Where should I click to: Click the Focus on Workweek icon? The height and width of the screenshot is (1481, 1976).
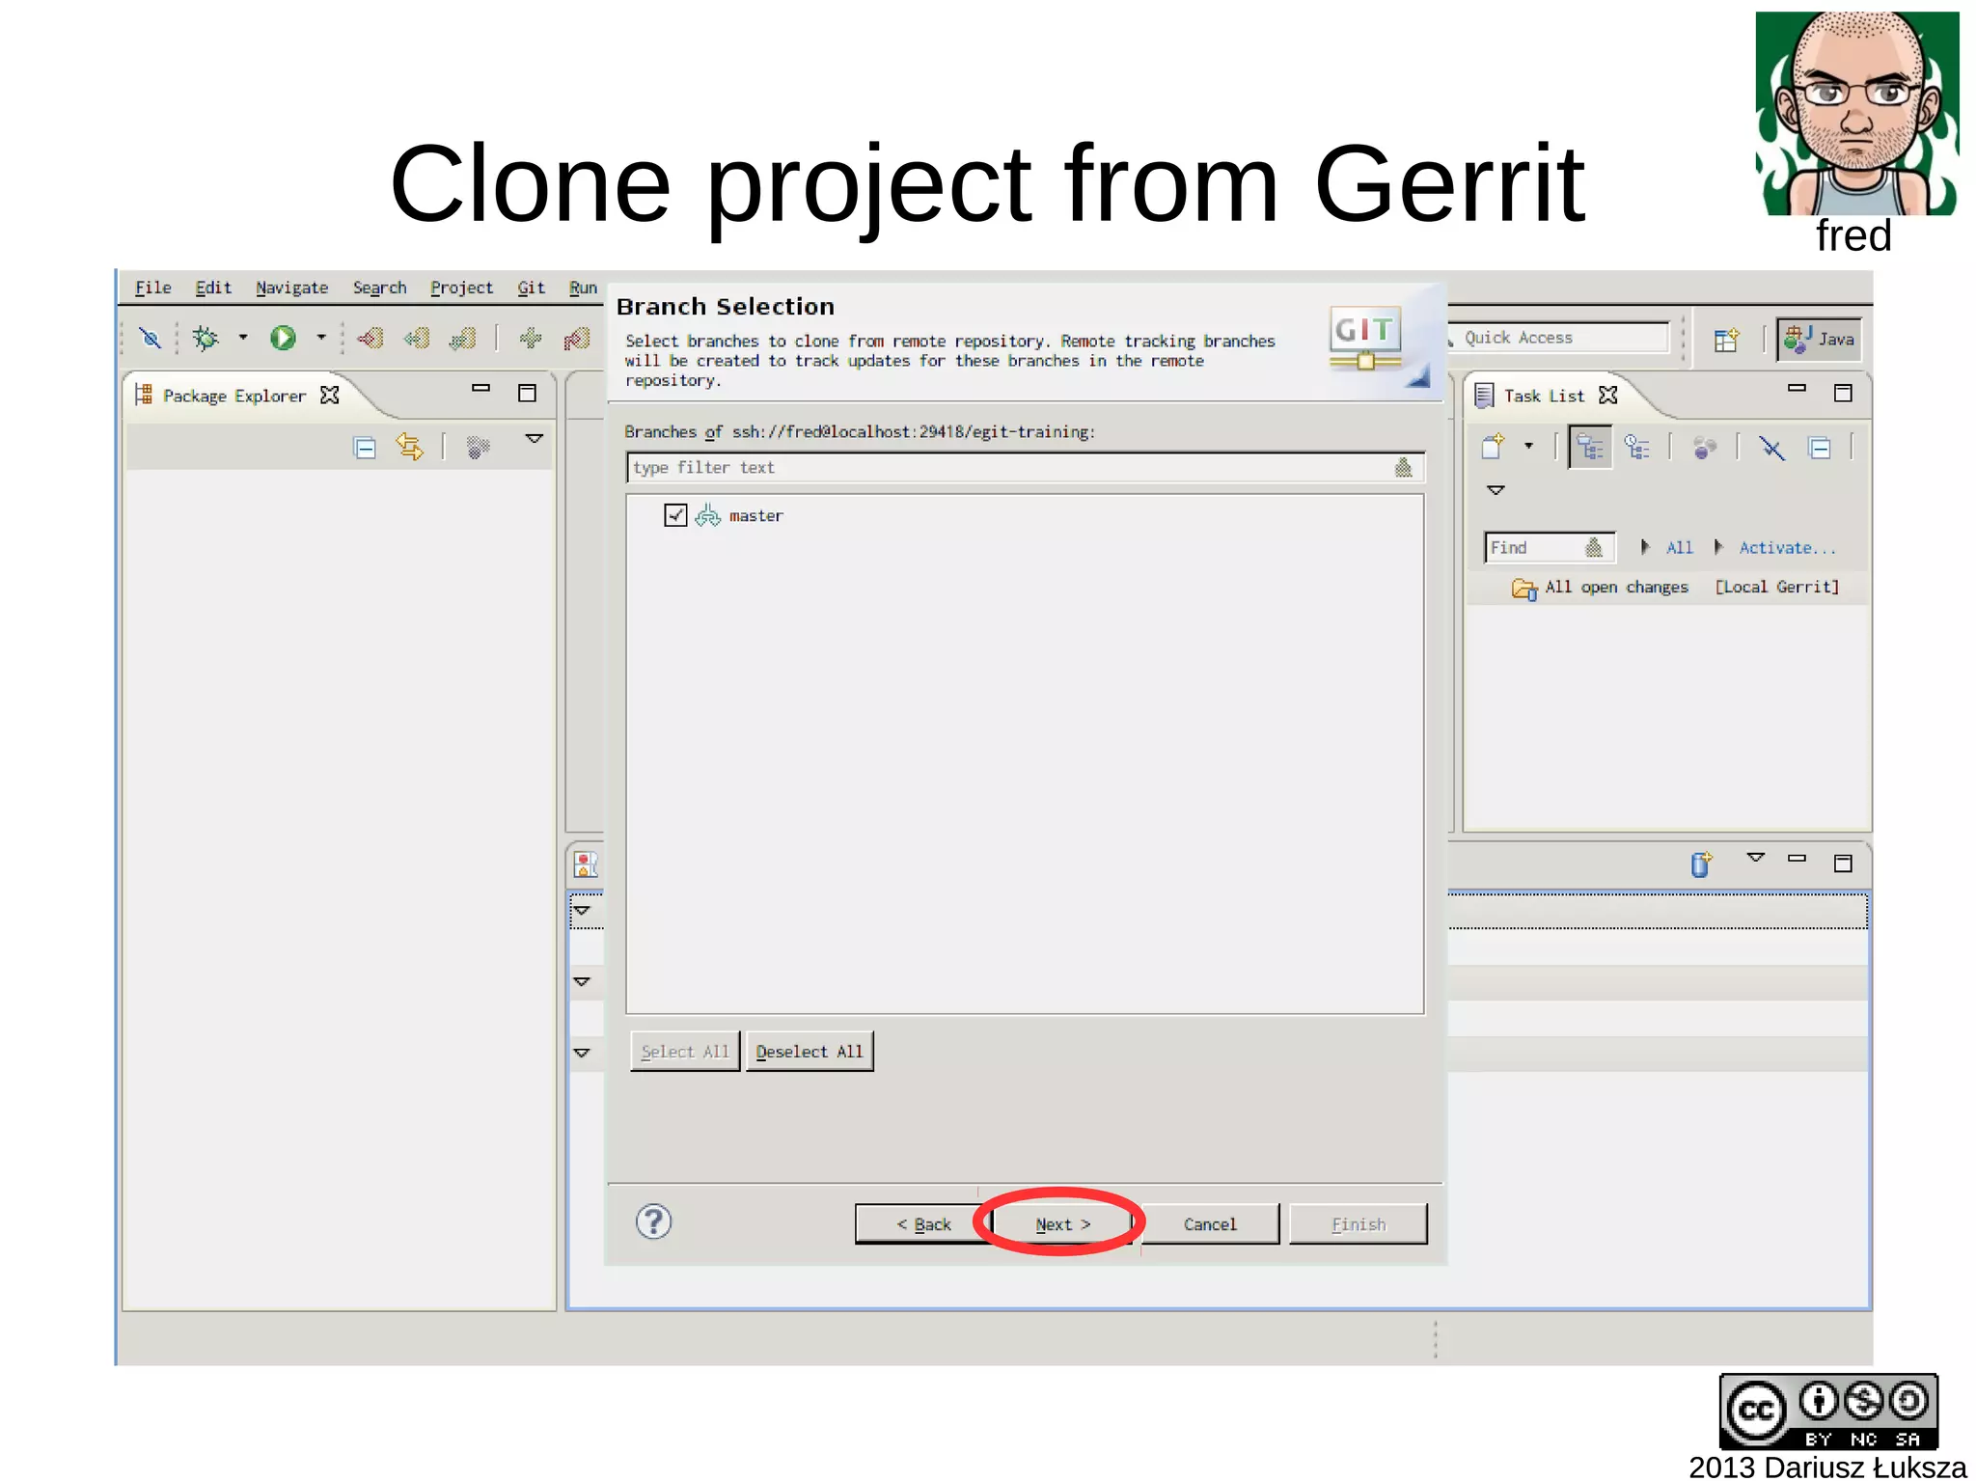click(x=1705, y=448)
